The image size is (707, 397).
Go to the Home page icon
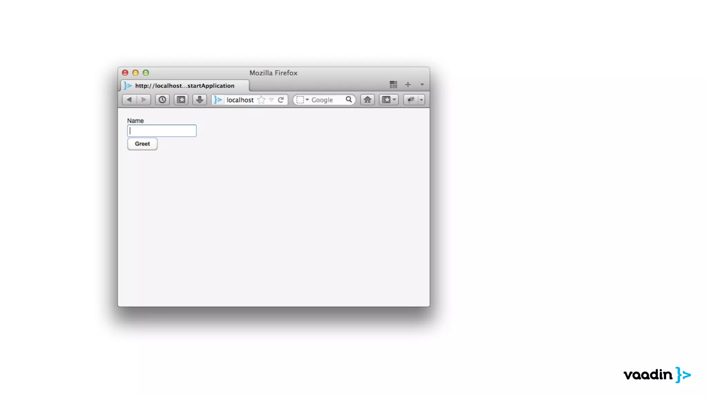(x=367, y=100)
